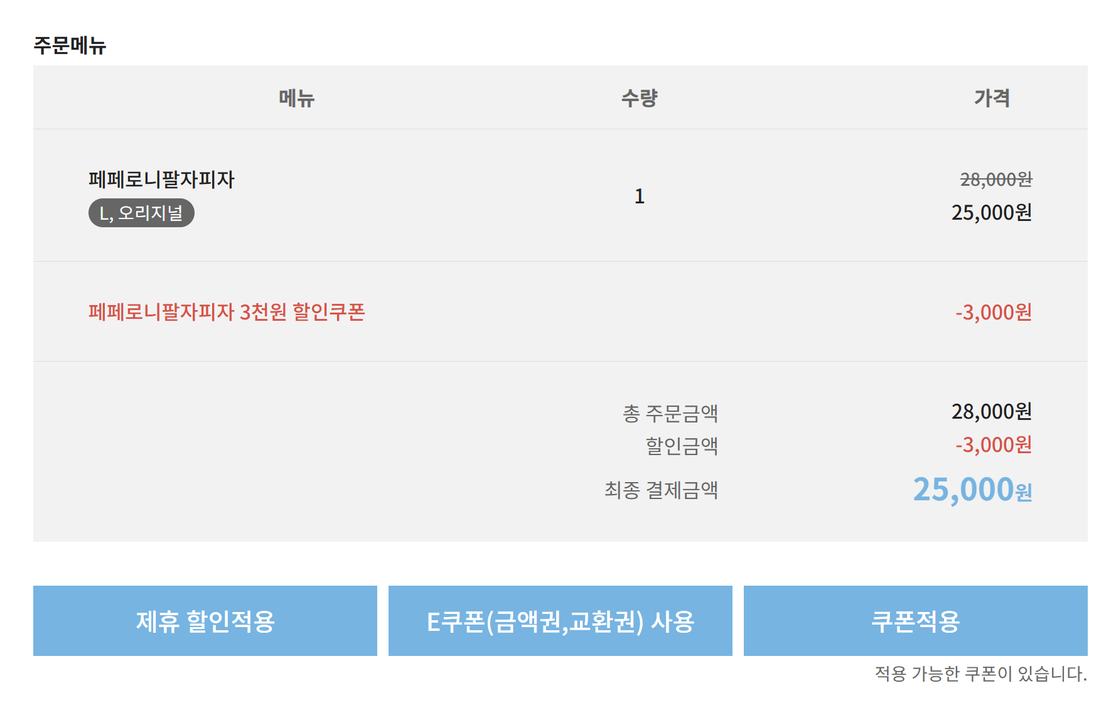Viewport: 1116px width, 720px height.
Task: Click the pizza's discounted 25,000원 price
Action: pyautogui.click(x=991, y=213)
